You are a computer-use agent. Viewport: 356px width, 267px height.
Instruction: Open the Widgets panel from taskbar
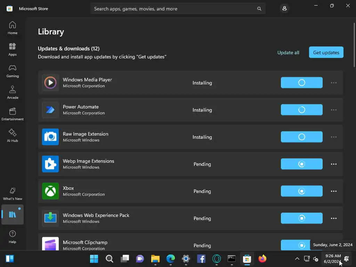[10, 259]
